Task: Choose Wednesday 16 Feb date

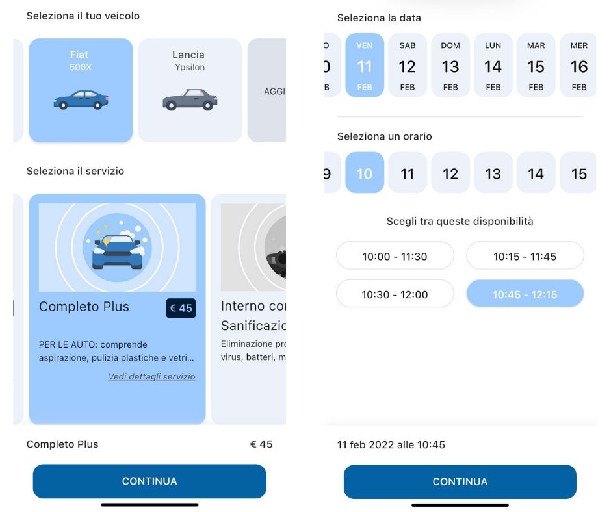Action: tap(578, 66)
